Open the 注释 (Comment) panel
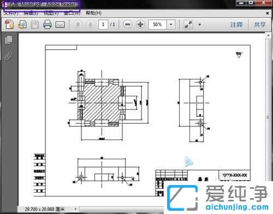 tap(236, 25)
